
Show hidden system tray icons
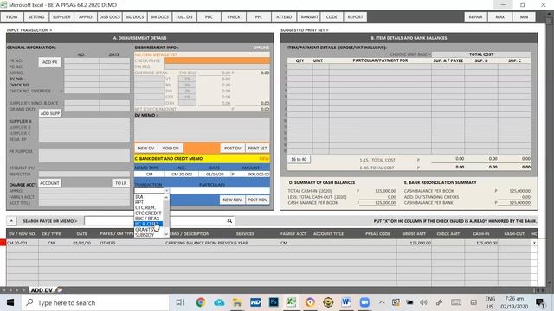(382, 302)
